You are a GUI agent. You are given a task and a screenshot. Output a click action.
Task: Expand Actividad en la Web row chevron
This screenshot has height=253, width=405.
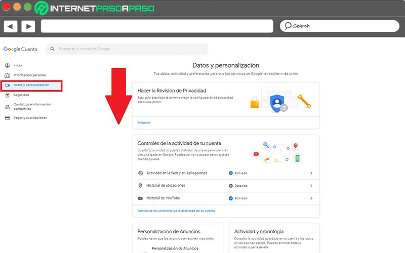(311, 173)
